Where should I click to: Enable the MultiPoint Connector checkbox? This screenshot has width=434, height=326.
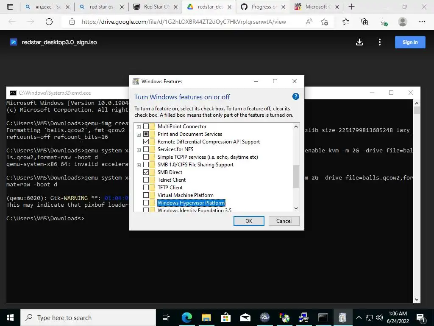(x=146, y=126)
